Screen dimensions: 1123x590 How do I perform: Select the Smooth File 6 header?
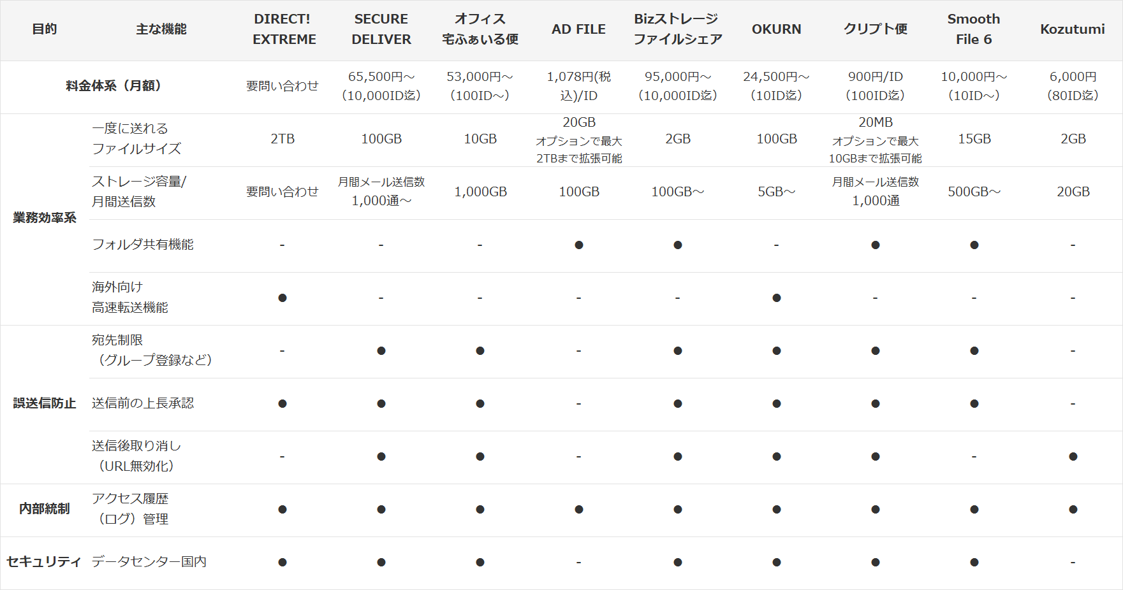(x=973, y=29)
